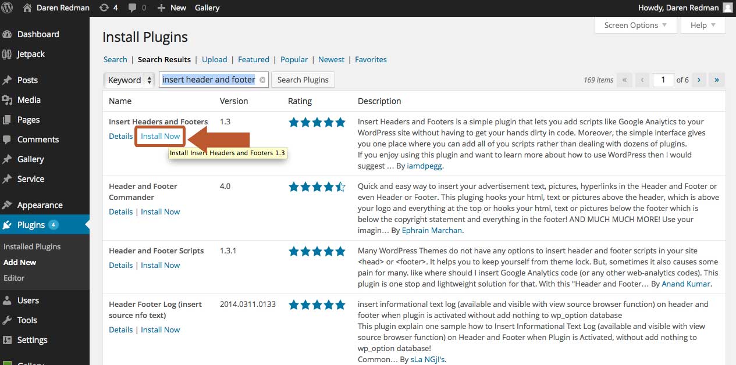Screen dimensions: 736x365
Task: Switch to the Featured tab
Action: (x=254, y=59)
